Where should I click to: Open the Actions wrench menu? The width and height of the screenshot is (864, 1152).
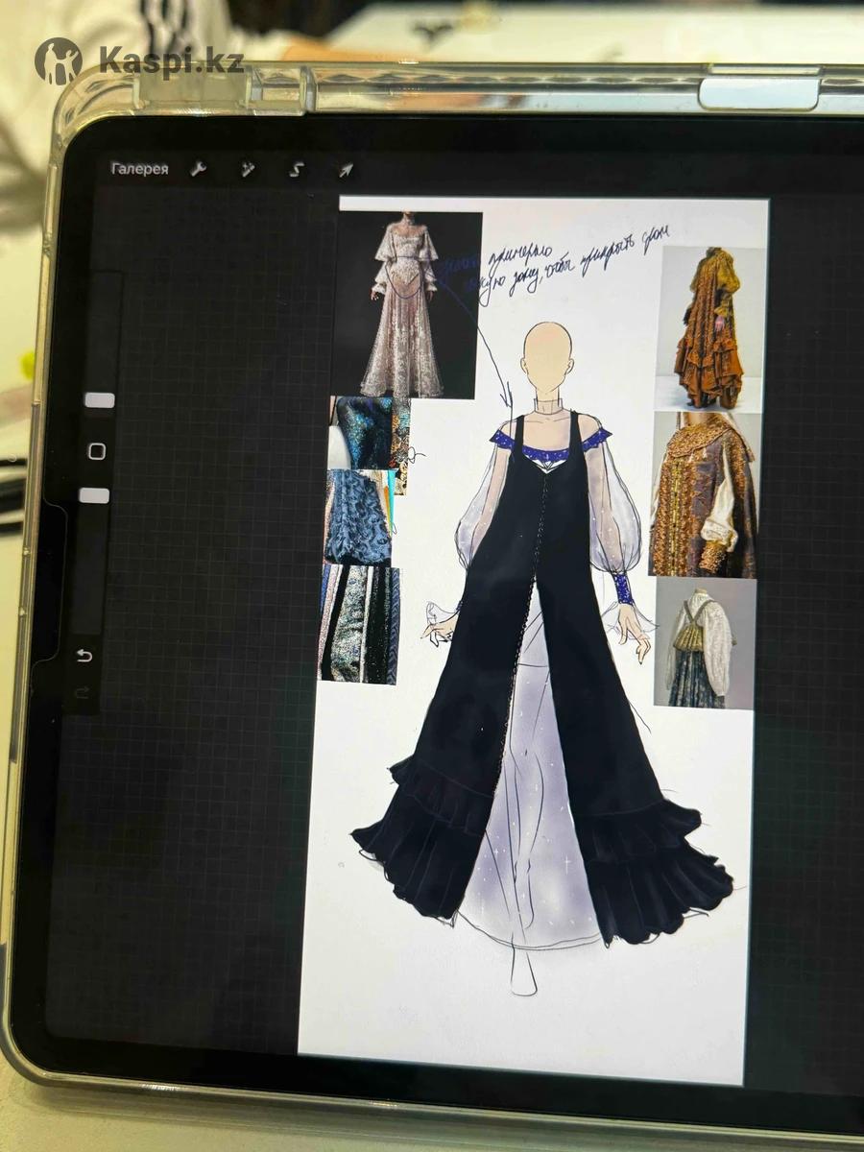(199, 170)
